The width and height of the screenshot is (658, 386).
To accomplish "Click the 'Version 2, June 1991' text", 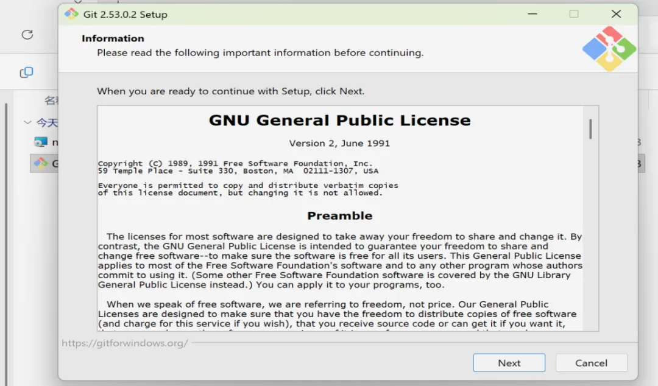I will (339, 144).
